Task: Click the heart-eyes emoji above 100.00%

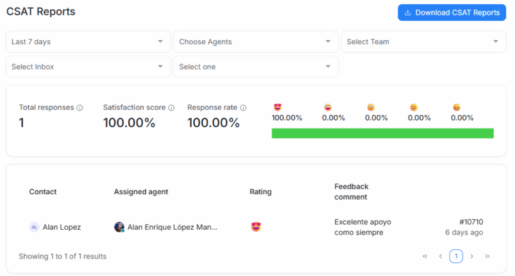Action: pos(277,107)
